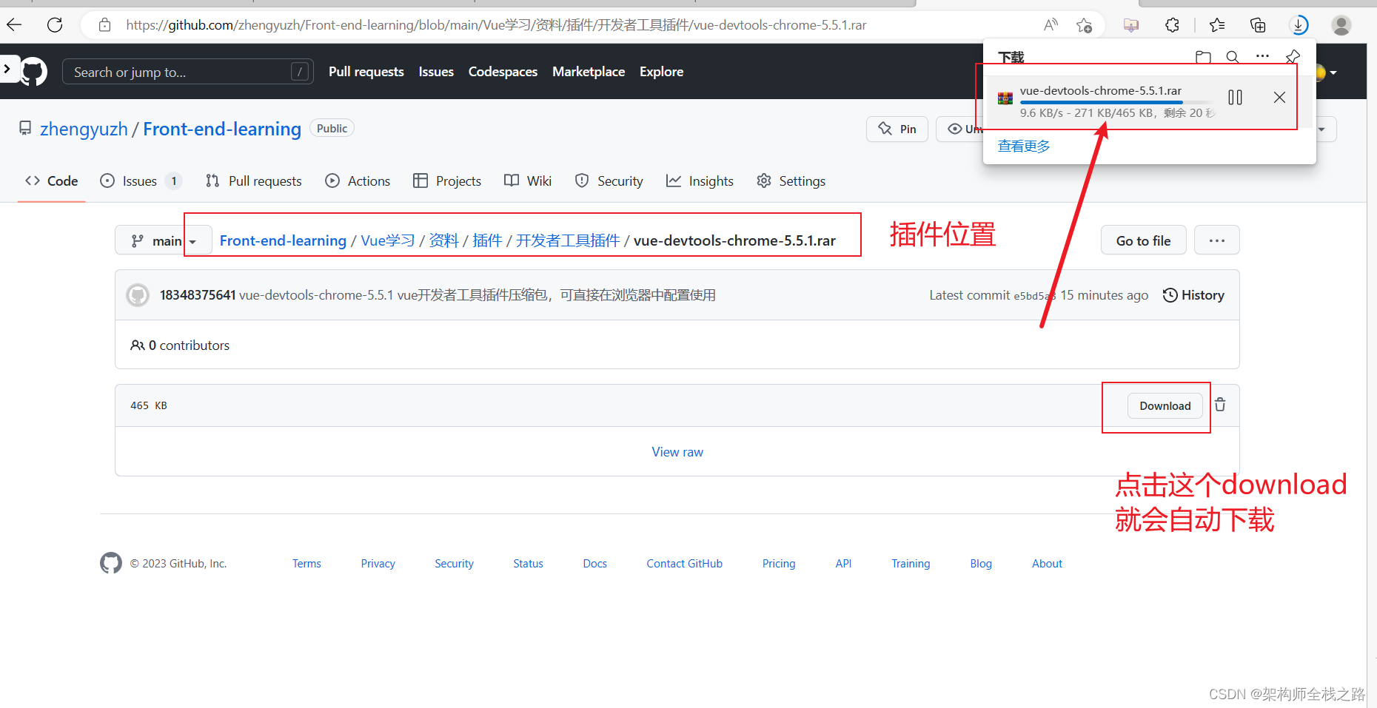Open the browser extensions puzzle icon
The height and width of the screenshot is (708, 1377).
1172,25
